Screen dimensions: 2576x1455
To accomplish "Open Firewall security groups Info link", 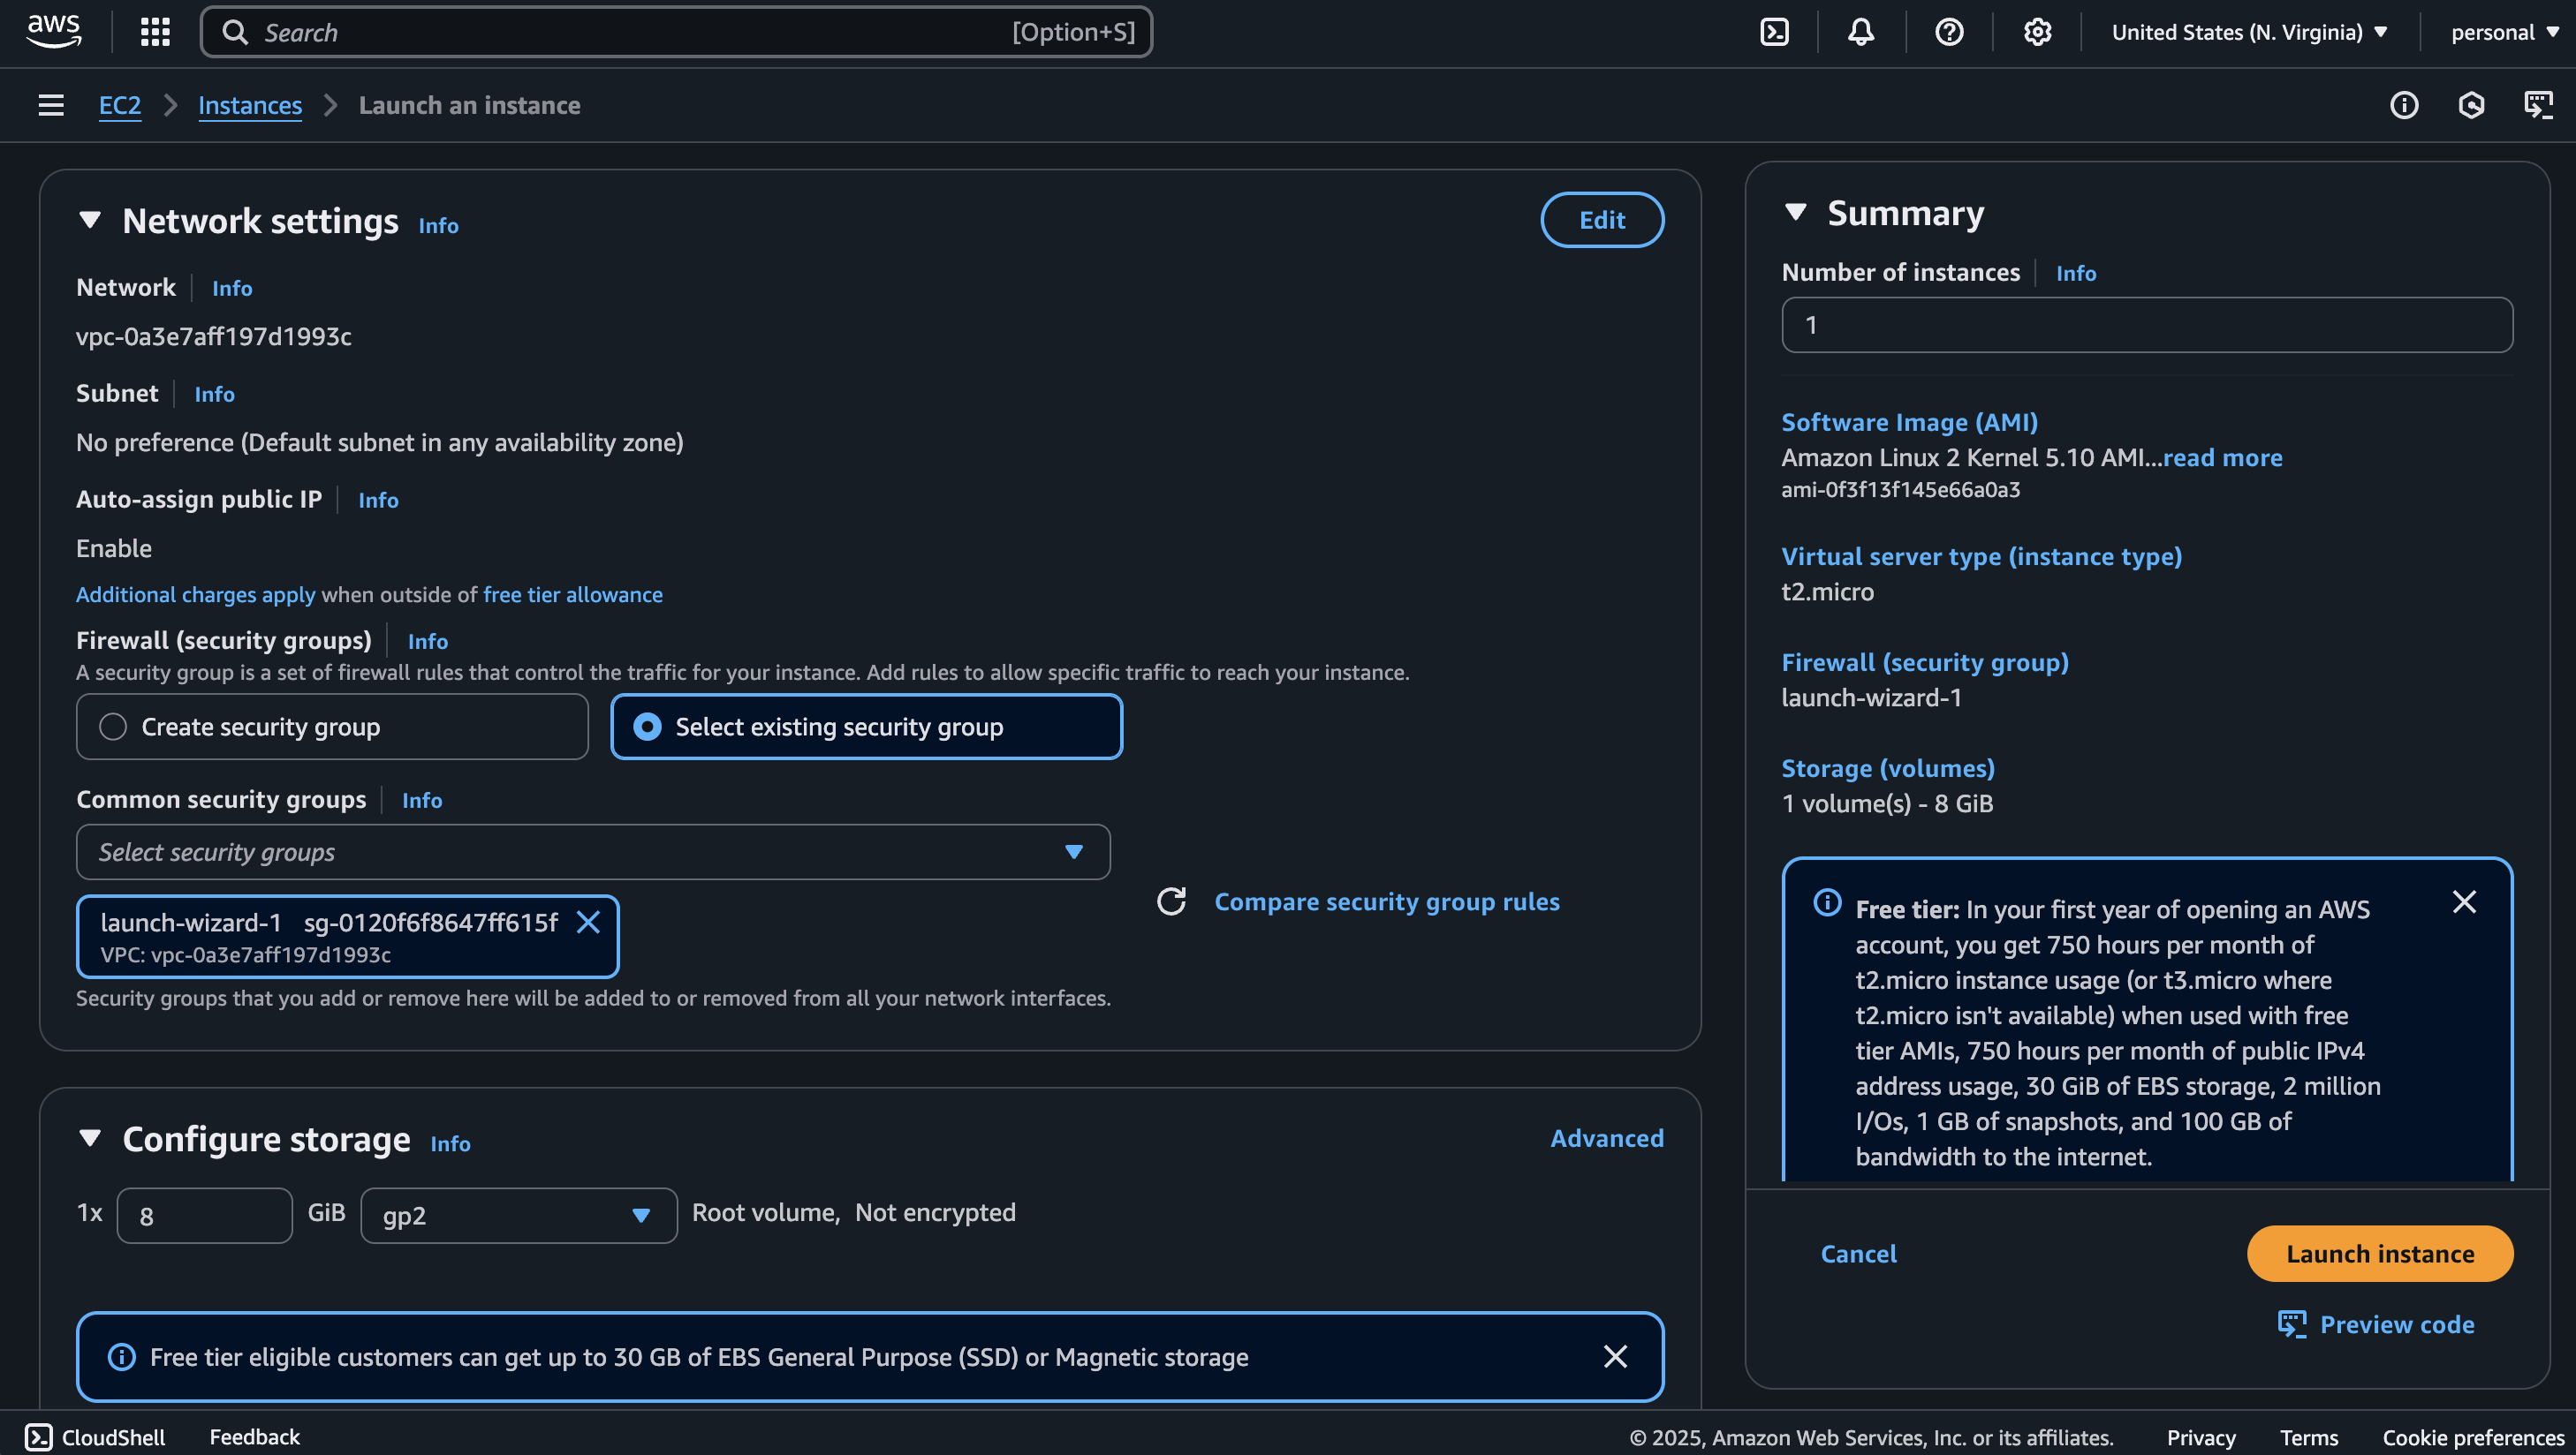I will [427, 642].
